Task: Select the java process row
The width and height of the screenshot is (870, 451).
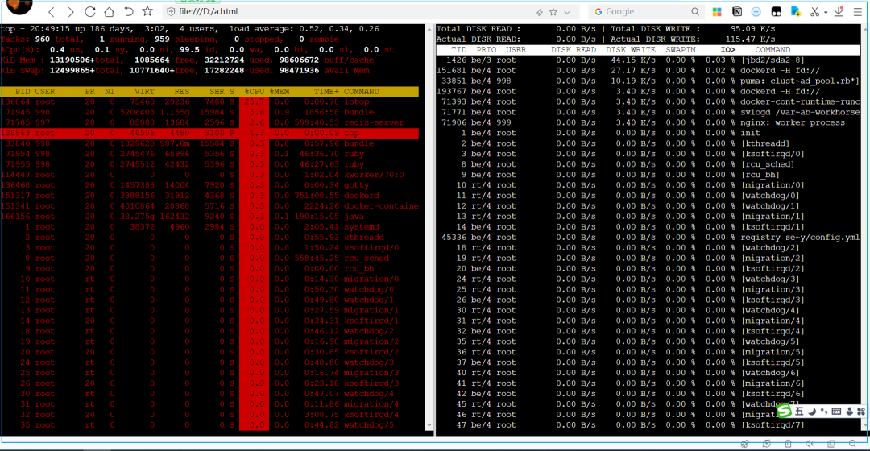Action: [x=209, y=217]
